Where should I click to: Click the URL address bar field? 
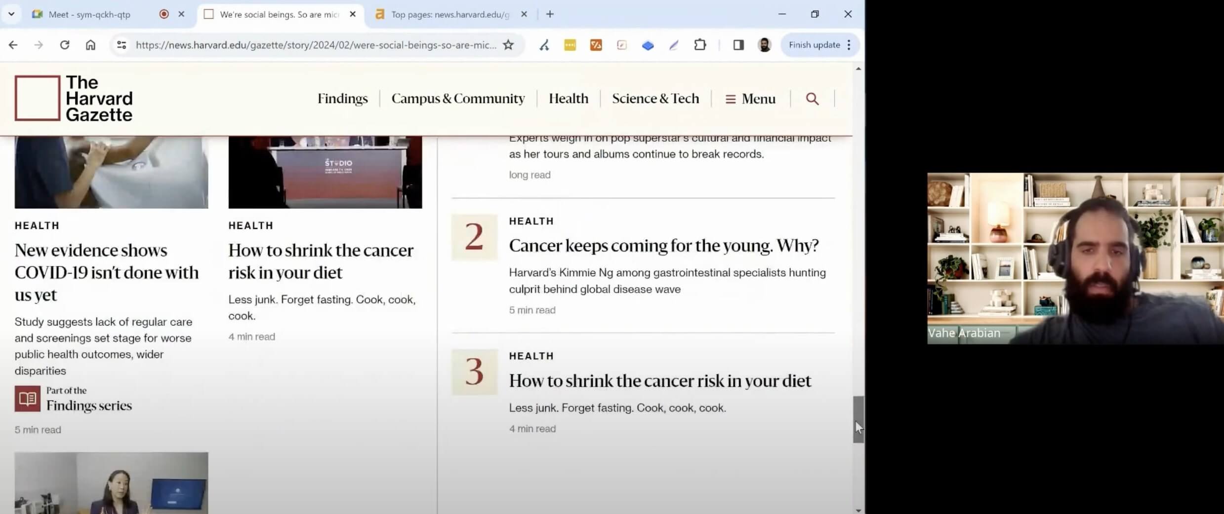(x=316, y=45)
